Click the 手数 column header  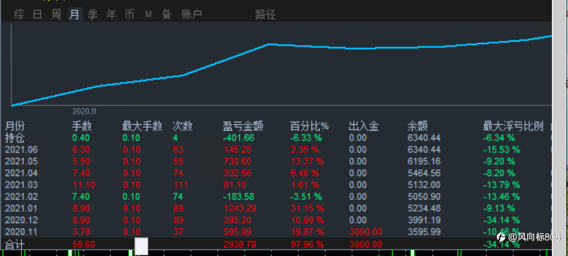pos(82,126)
